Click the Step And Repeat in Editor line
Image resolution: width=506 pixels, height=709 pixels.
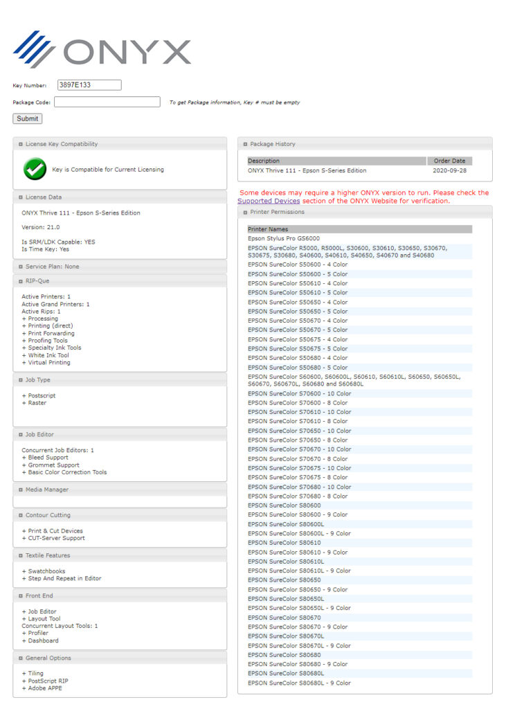pos(62,578)
